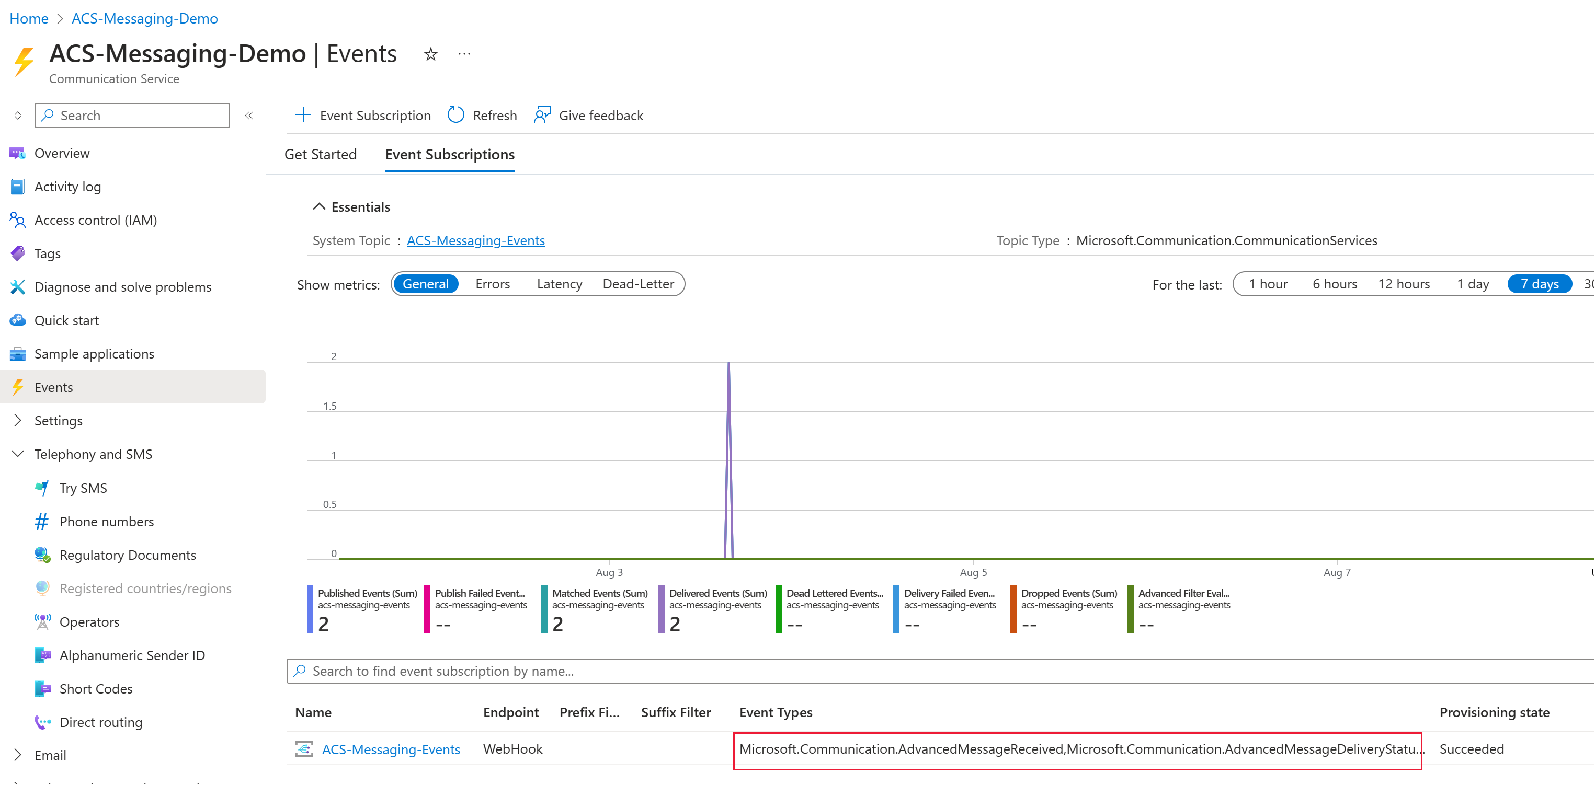The width and height of the screenshot is (1595, 785).
Task: Click the Event Subscription button label
Action: [x=375, y=115]
